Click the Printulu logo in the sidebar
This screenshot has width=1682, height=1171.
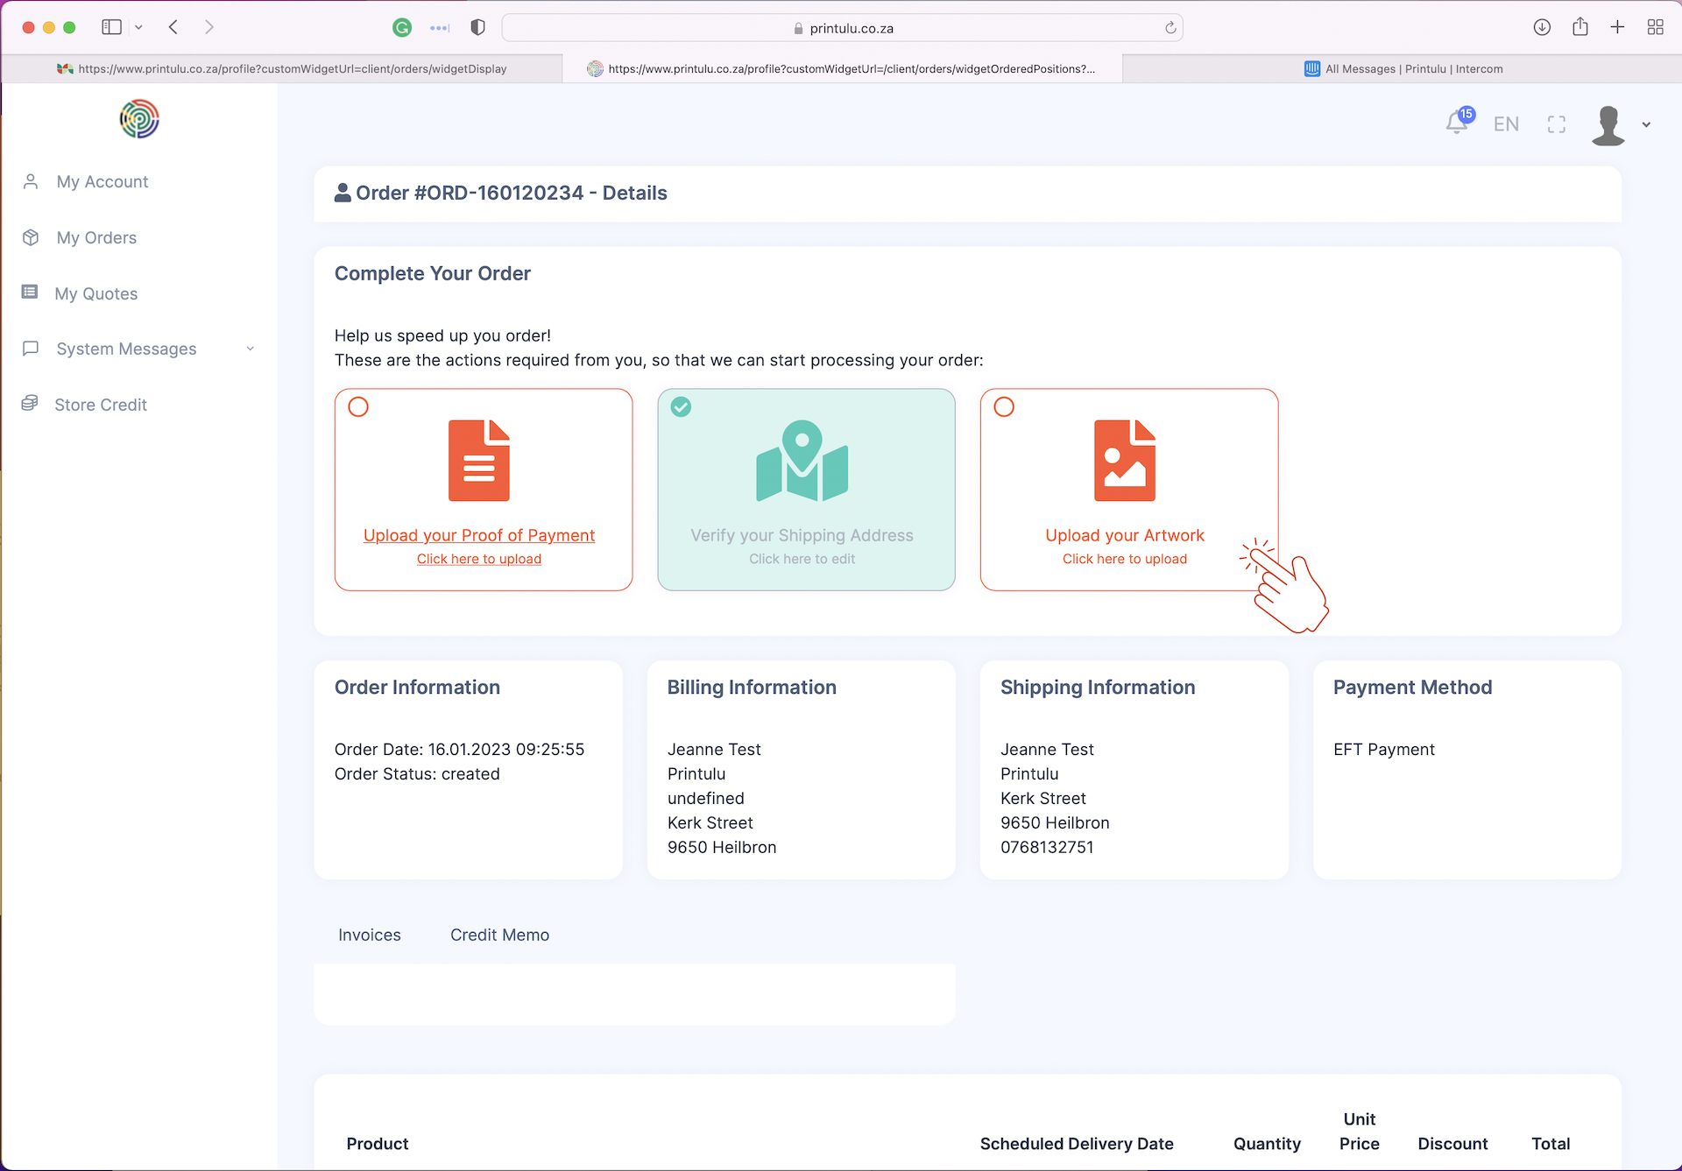[x=139, y=118]
